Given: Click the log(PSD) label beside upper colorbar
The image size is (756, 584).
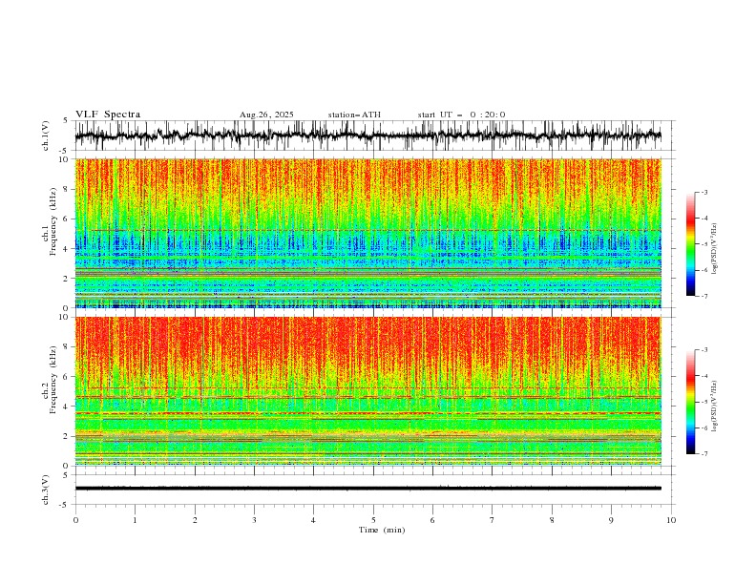Looking at the screenshot, I should pyautogui.click(x=715, y=249).
